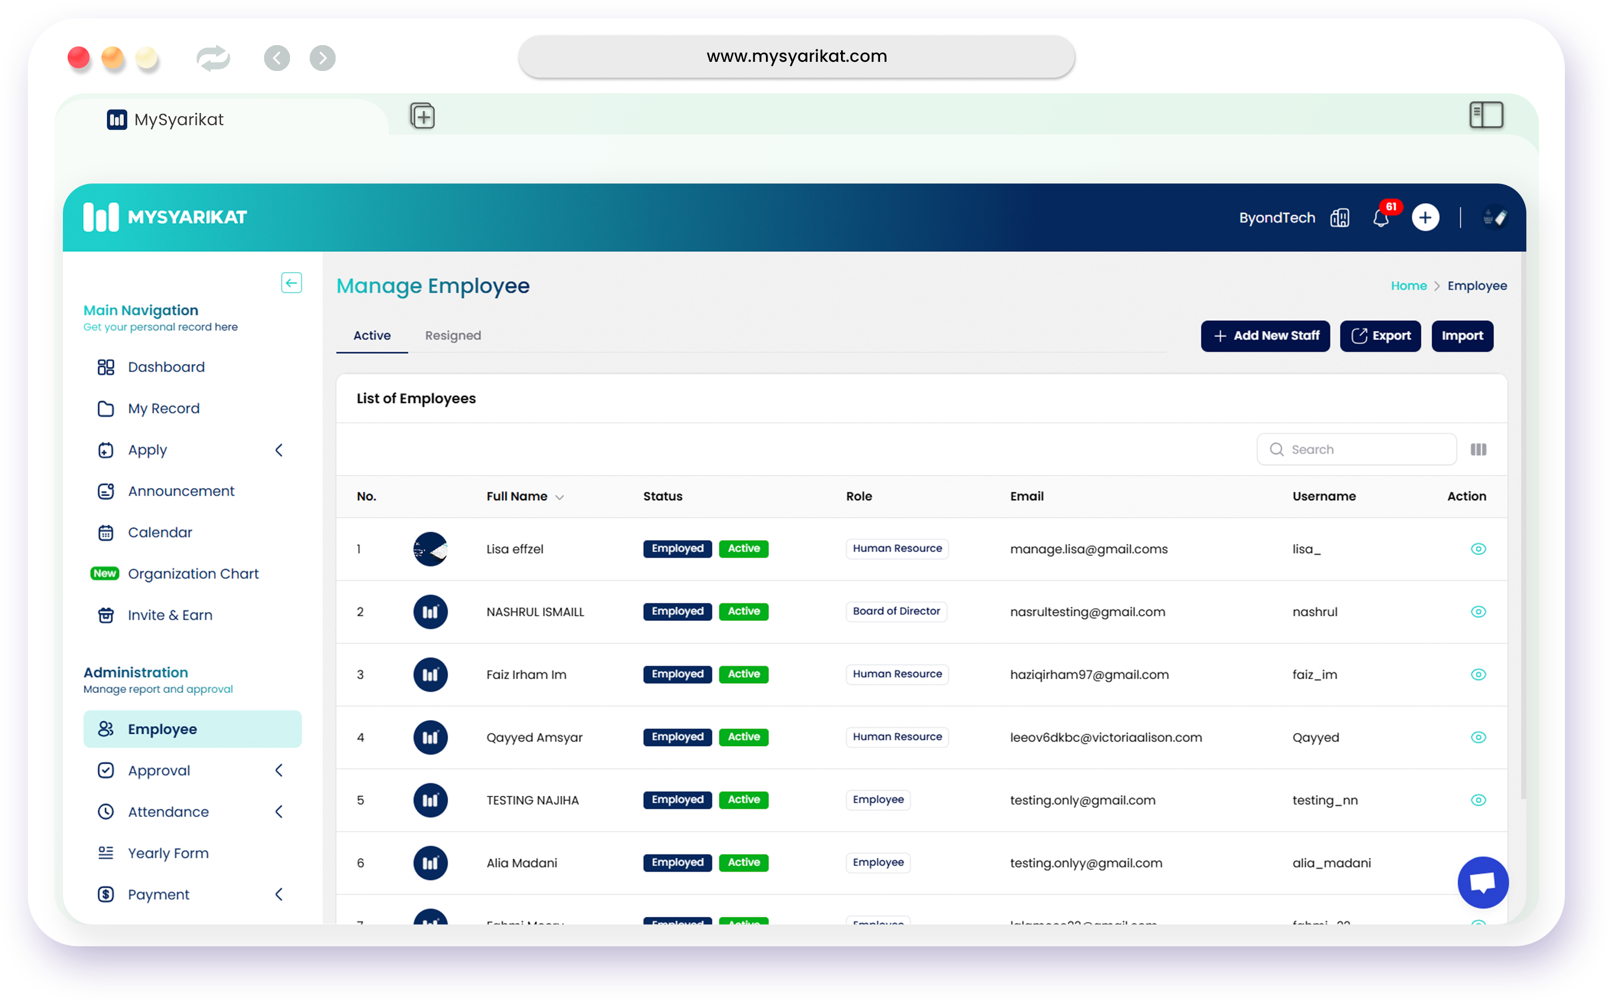Select the MySyarikat browser tab
This screenshot has width=1610, height=1001.
(222, 119)
